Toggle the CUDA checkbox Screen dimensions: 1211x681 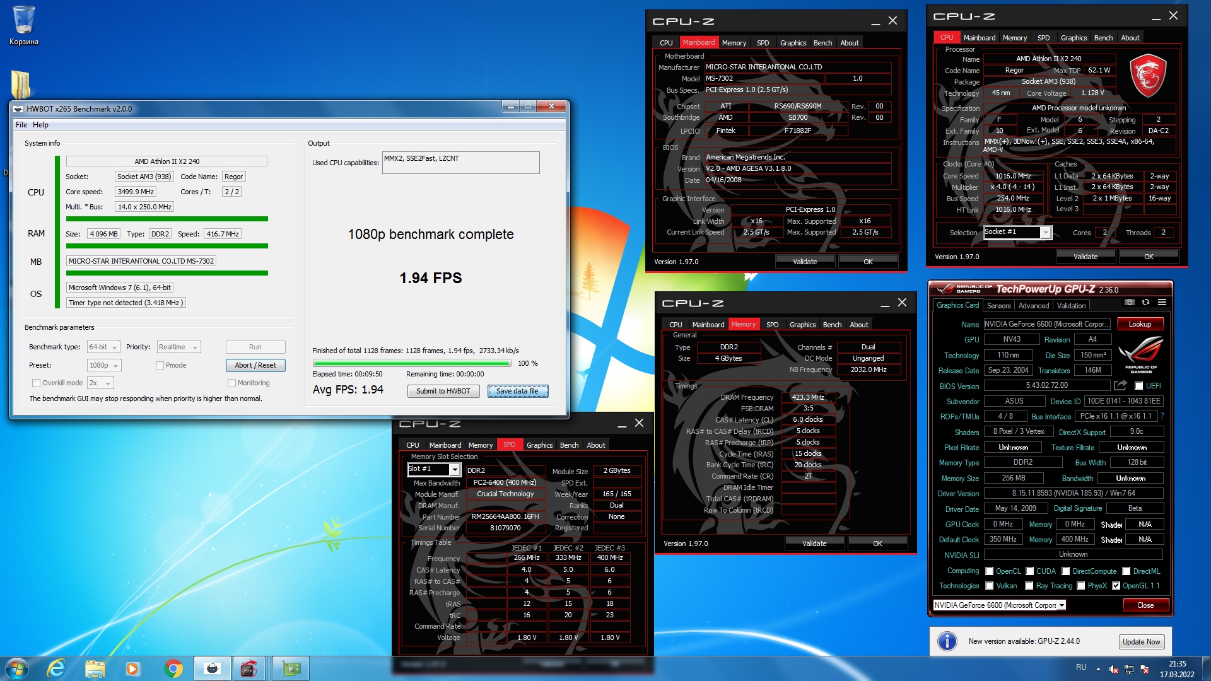click(1029, 571)
